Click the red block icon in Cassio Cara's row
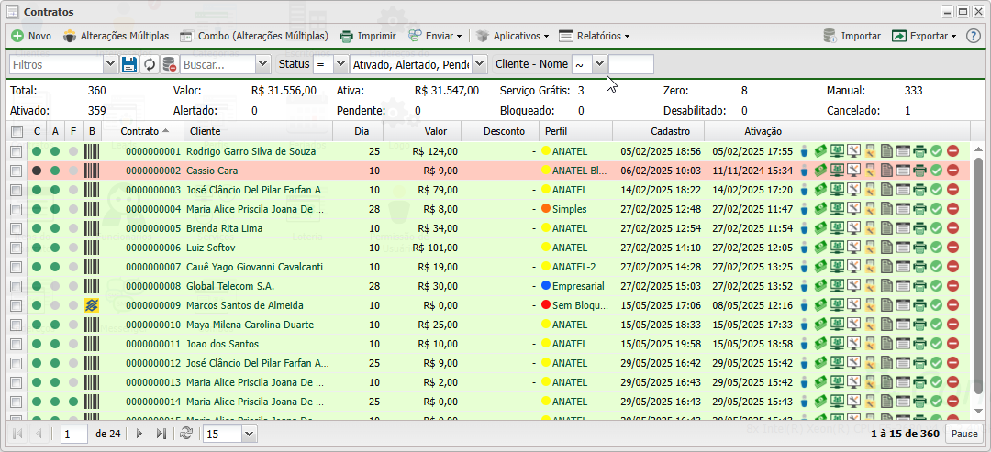This screenshot has height=452, width=991. pyautogui.click(x=953, y=171)
